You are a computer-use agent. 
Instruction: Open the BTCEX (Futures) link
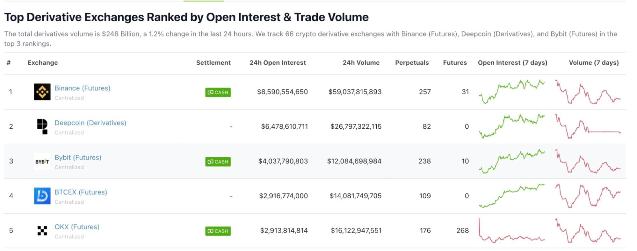click(x=81, y=192)
